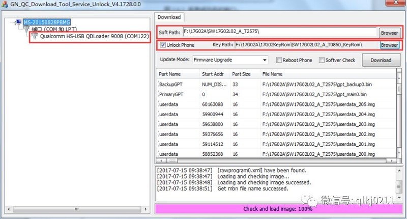Viewport: 407px width, 219px height.
Task: Click the Part Name column header
Action: 170,74
